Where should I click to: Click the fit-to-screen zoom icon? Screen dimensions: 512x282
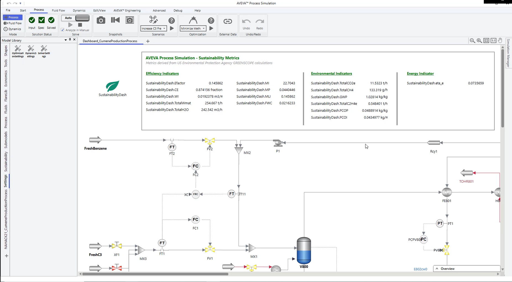486,41
